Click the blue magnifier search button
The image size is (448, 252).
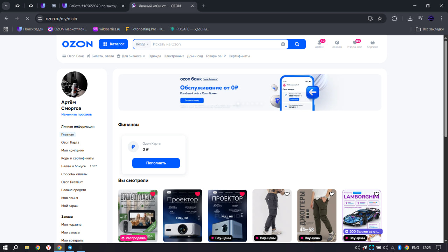[297, 44]
